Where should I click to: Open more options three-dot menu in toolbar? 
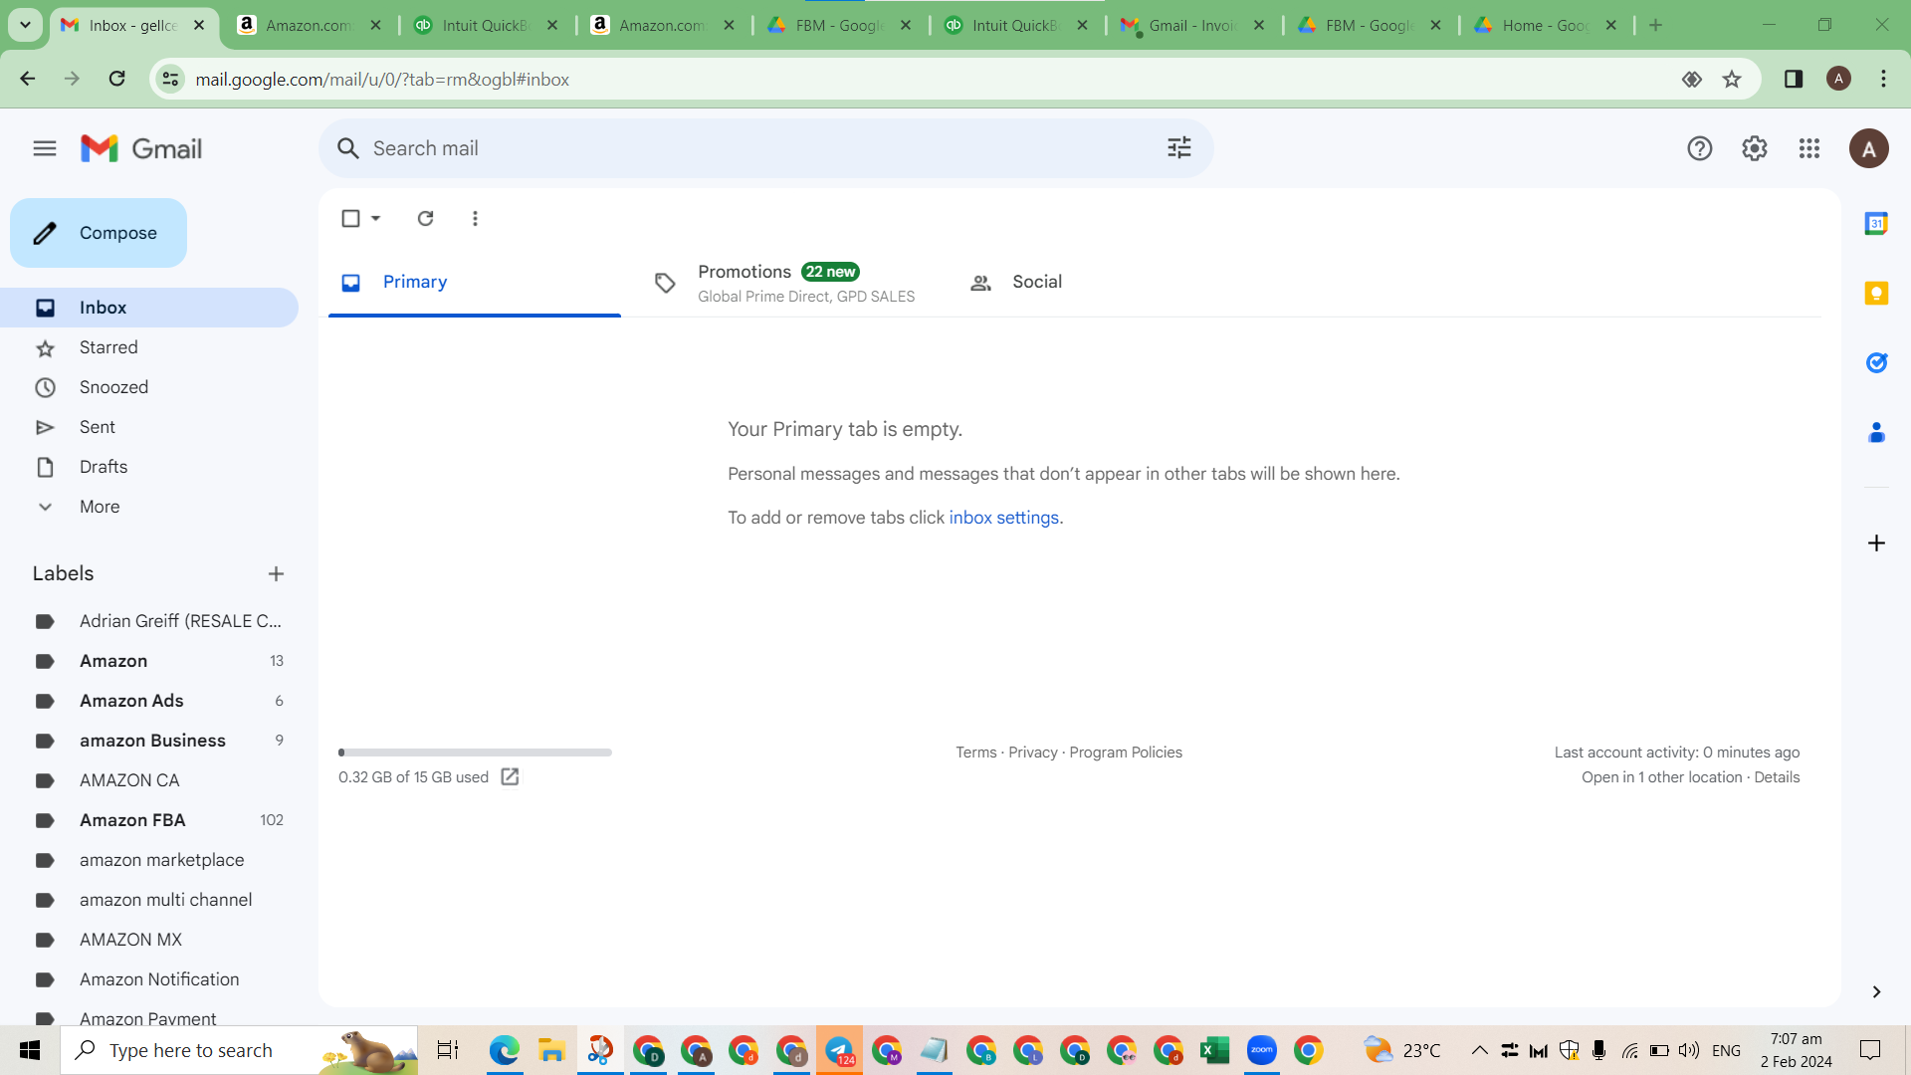pos(475,218)
